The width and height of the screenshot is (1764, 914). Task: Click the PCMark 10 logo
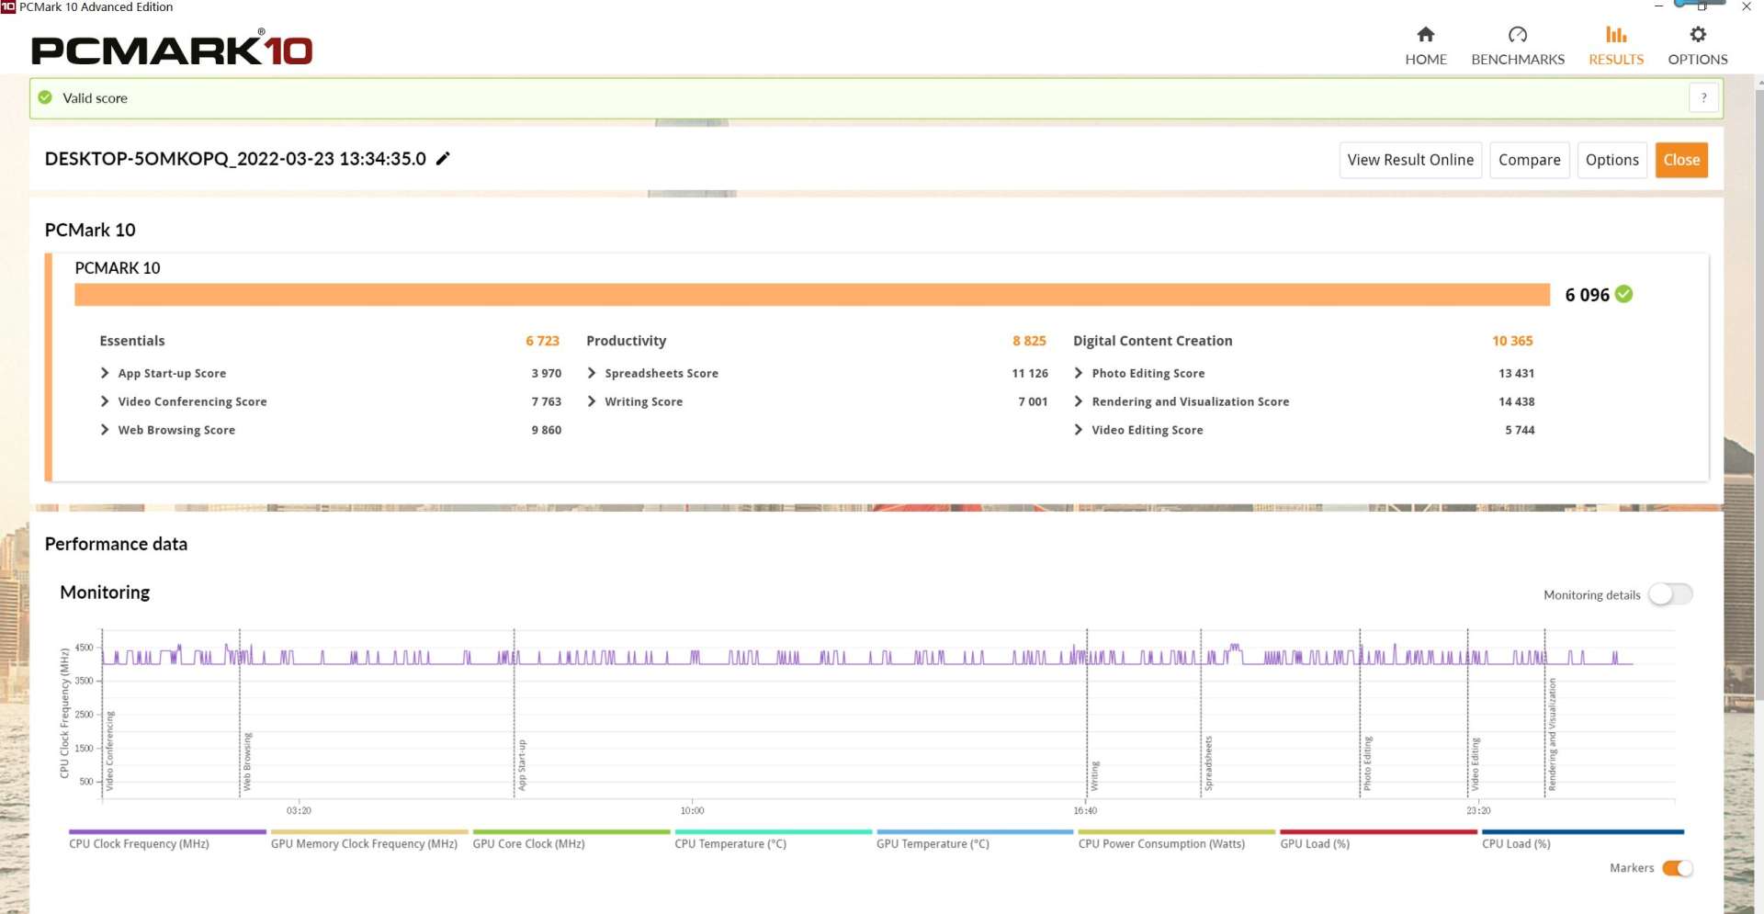172,50
